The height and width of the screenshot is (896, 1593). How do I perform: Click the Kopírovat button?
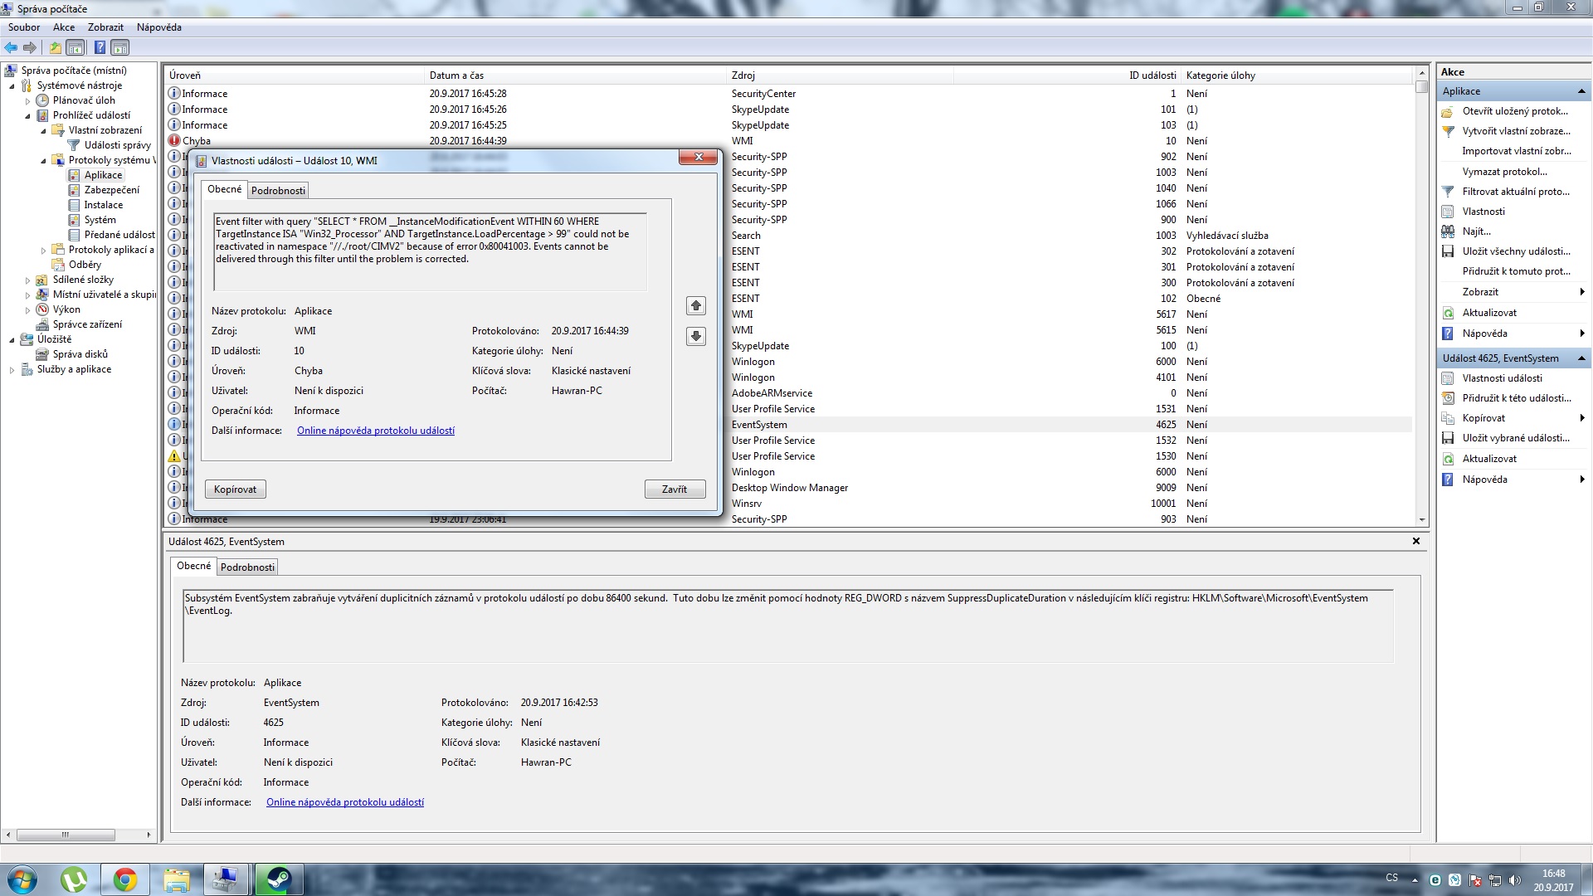pyautogui.click(x=235, y=489)
